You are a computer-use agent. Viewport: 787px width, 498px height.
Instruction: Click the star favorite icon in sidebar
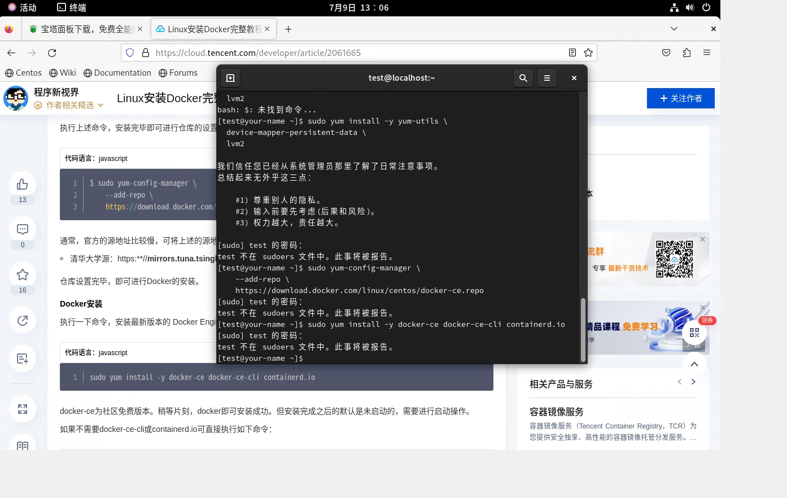[x=23, y=275]
